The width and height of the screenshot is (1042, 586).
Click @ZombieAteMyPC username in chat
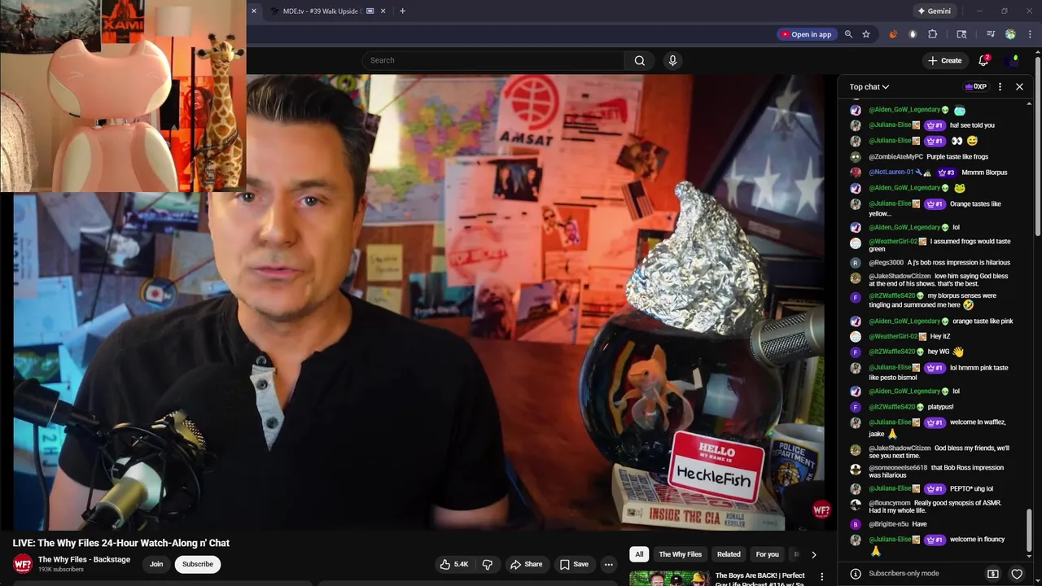click(895, 156)
